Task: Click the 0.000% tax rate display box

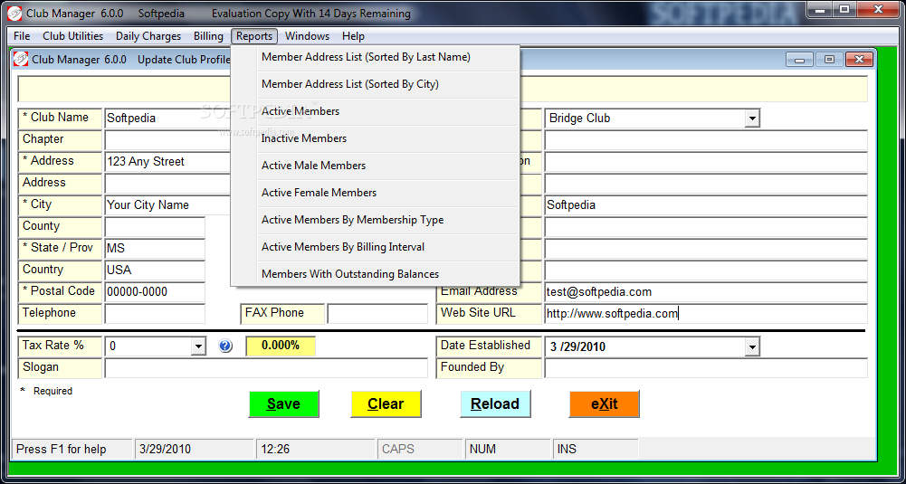Action: [281, 346]
